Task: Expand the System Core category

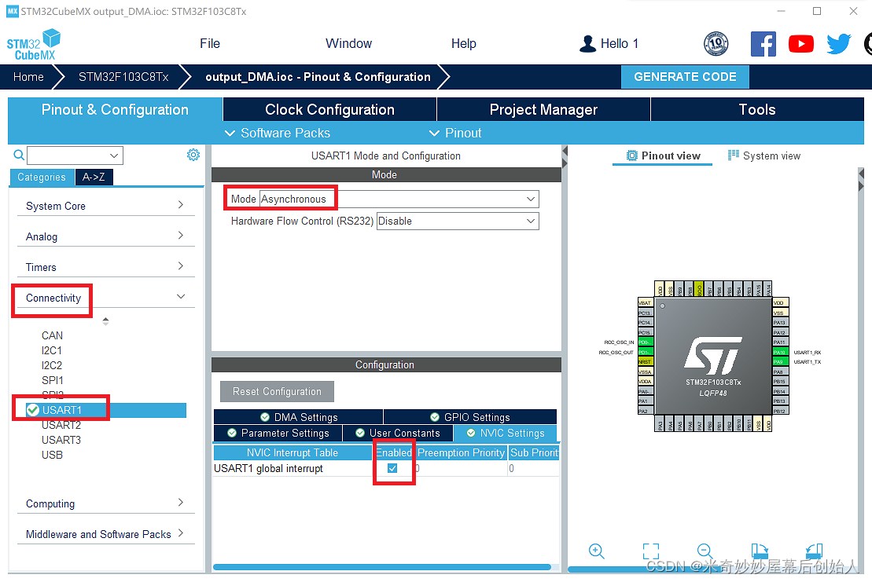Action: (105, 206)
